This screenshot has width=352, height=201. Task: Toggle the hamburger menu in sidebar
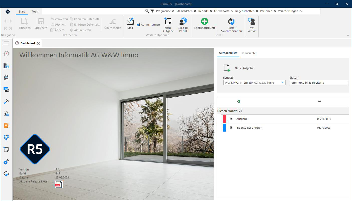[x=6, y=43]
